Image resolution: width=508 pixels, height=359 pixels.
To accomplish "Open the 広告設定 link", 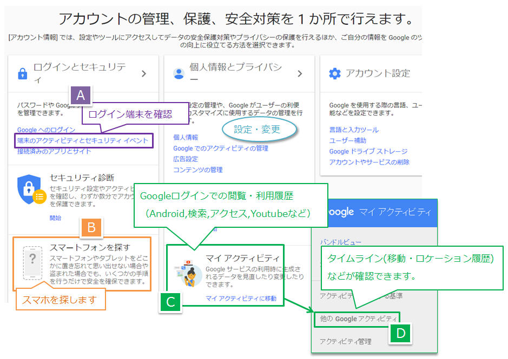I will coord(186,159).
